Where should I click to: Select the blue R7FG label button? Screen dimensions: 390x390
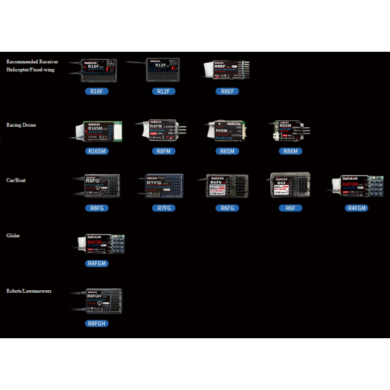coord(164,208)
